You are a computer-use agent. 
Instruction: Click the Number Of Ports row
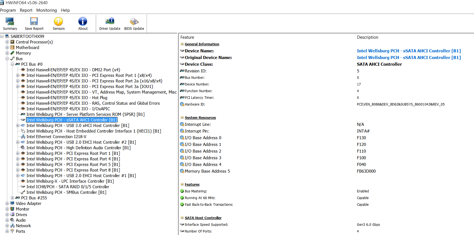pyautogui.click(x=326, y=231)
